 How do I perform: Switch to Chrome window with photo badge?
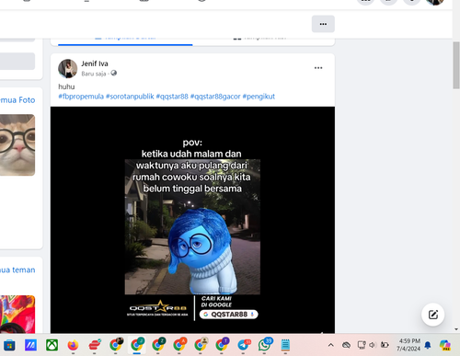tap(116, 345)
